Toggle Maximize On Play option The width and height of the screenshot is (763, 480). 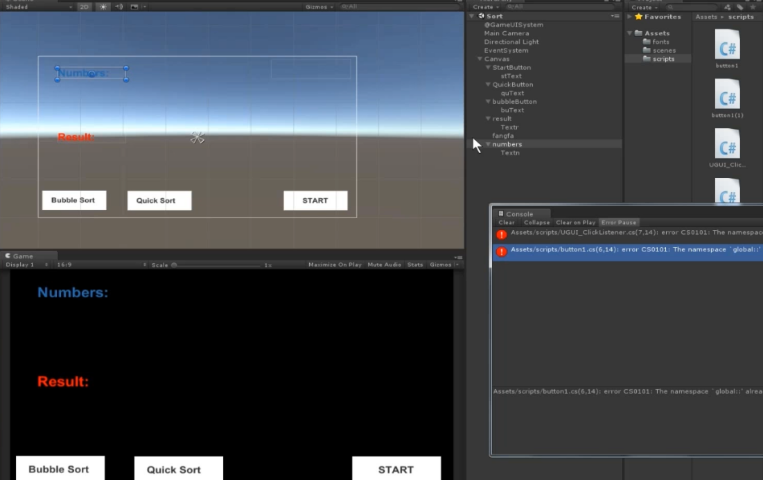(x=335, y=265)
